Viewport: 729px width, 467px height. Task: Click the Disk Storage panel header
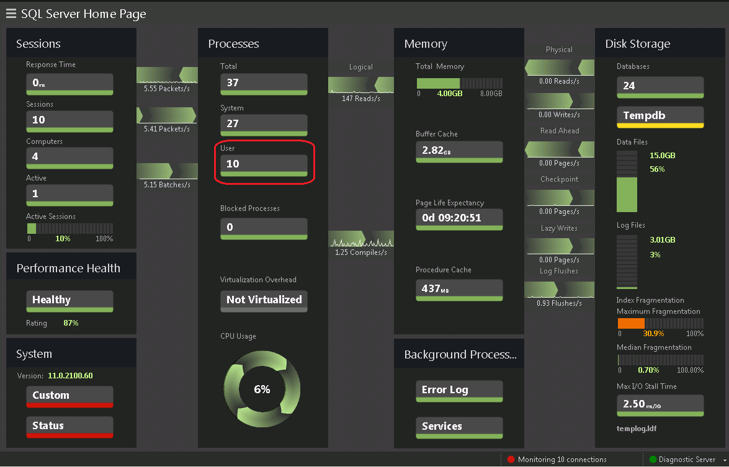click(660, 43)
